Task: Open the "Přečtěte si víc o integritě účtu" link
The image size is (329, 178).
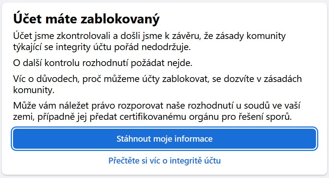Action: (x=164, y=161)
